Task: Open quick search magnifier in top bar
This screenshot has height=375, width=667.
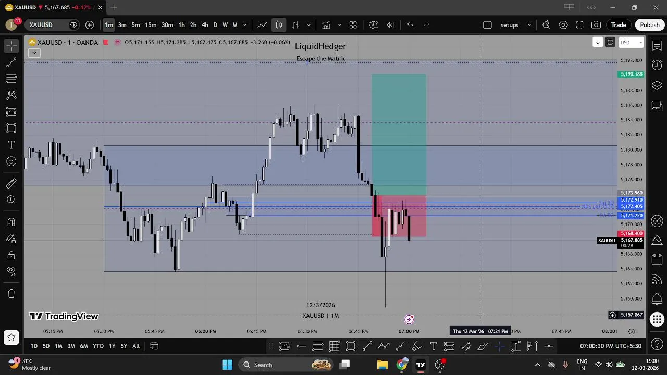Action: [x=546, y=25]
